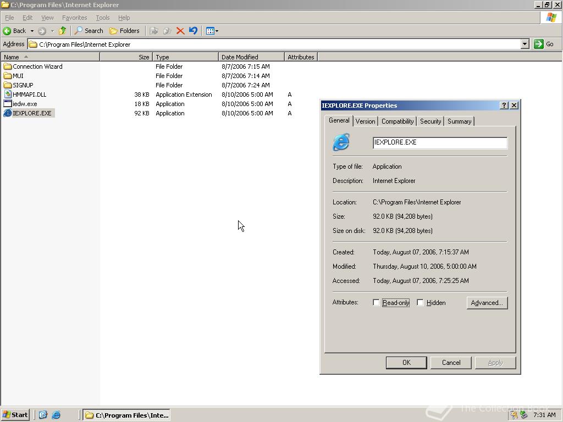Click the Address bar path field
563x422 pixels.
274,44
